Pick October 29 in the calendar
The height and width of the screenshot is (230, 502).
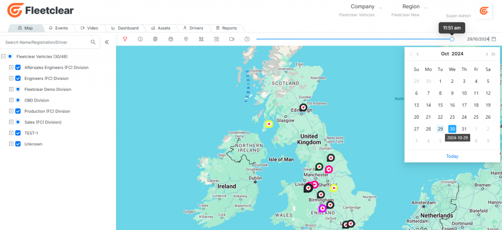pos(440,129)
